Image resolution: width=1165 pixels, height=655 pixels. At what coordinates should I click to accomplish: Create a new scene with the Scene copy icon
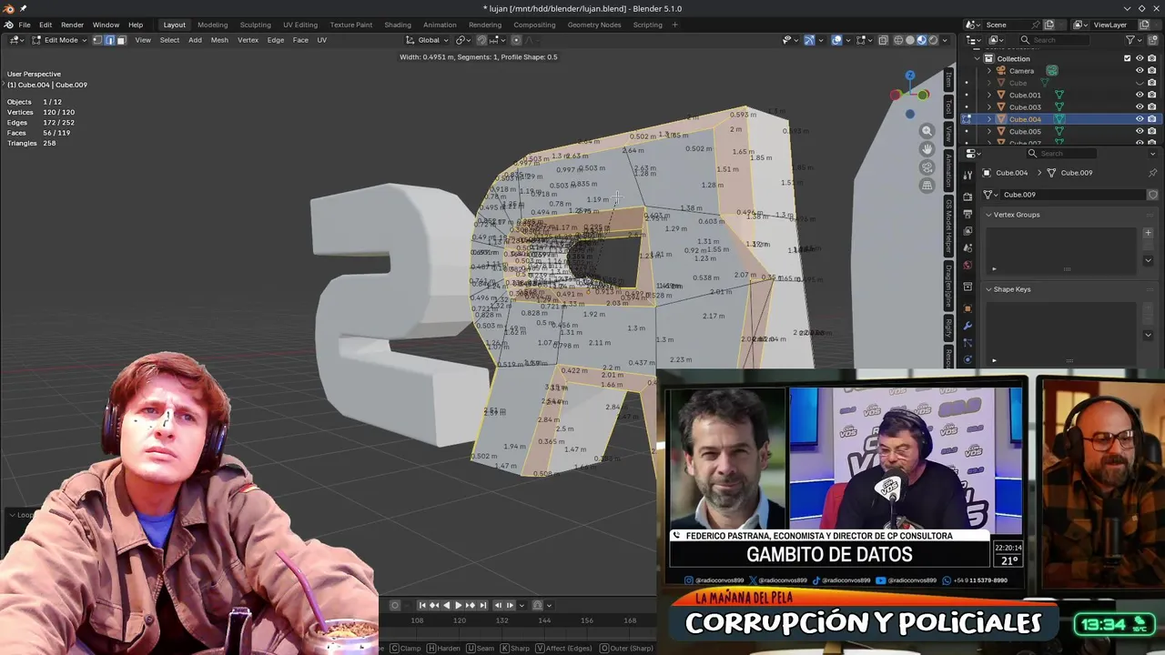tap(1049, 25)
